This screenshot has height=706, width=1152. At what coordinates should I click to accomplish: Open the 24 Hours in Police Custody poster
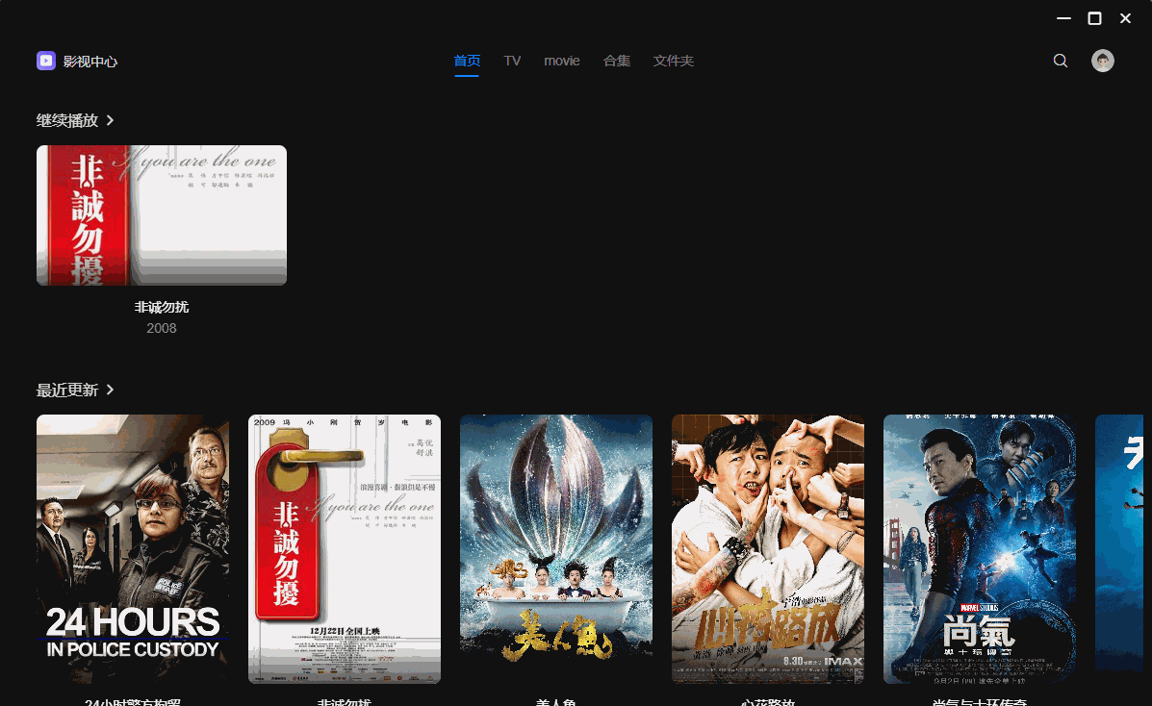133,549
